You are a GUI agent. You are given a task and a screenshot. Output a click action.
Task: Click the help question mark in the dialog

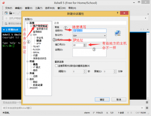tap(117, 13)
